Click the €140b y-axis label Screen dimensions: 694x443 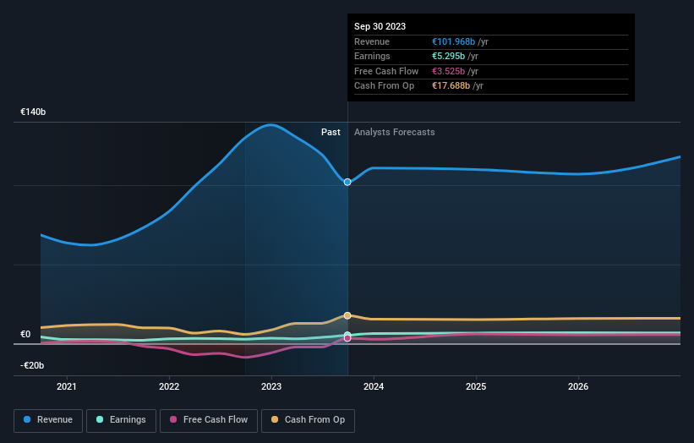click(33, 112)
